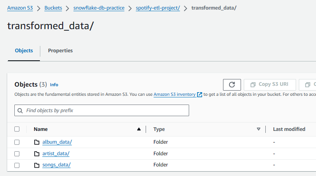Open the Info link beside Objects

[54, 85]
